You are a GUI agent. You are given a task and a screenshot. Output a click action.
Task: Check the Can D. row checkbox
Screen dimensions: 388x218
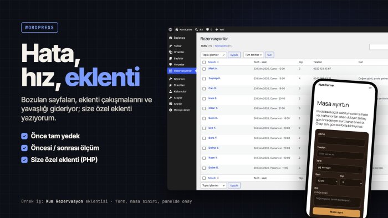[204, 89]
